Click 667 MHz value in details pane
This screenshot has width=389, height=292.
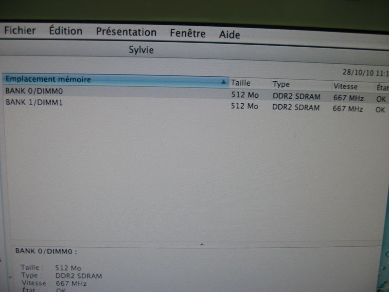[x=71, y=284]
